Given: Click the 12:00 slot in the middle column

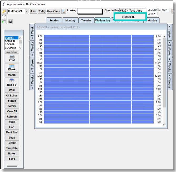Looking at the screenshot, I should [x=110, y=76].
